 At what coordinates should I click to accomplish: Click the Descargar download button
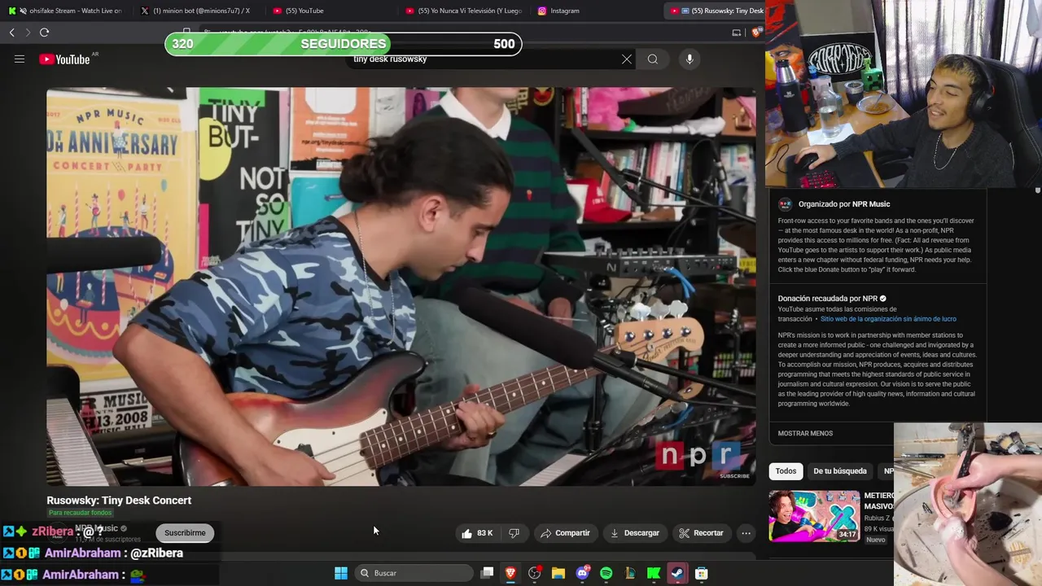click(634, 533)
